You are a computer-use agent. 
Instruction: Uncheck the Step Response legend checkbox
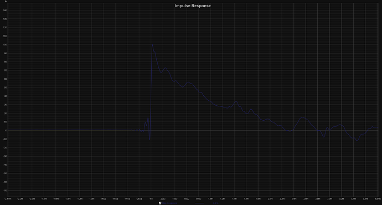[160, 203]
